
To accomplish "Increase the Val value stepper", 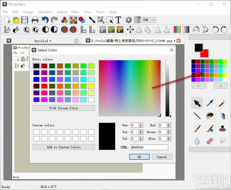I will [x=141, y=138].
